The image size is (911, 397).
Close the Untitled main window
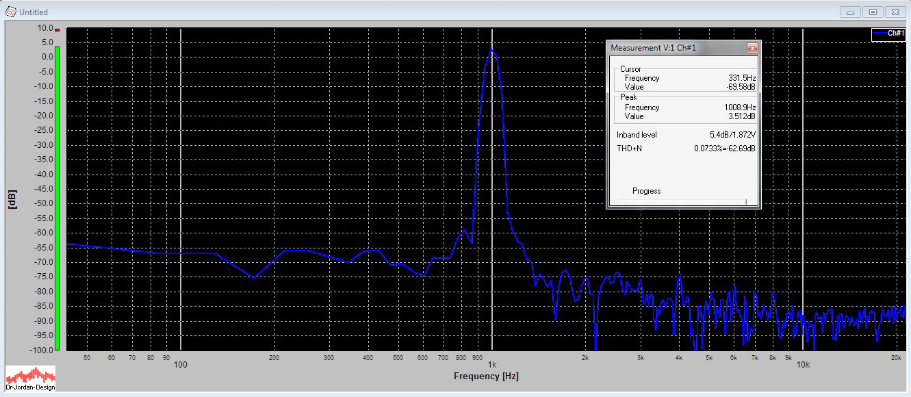[x=895, y=12]
